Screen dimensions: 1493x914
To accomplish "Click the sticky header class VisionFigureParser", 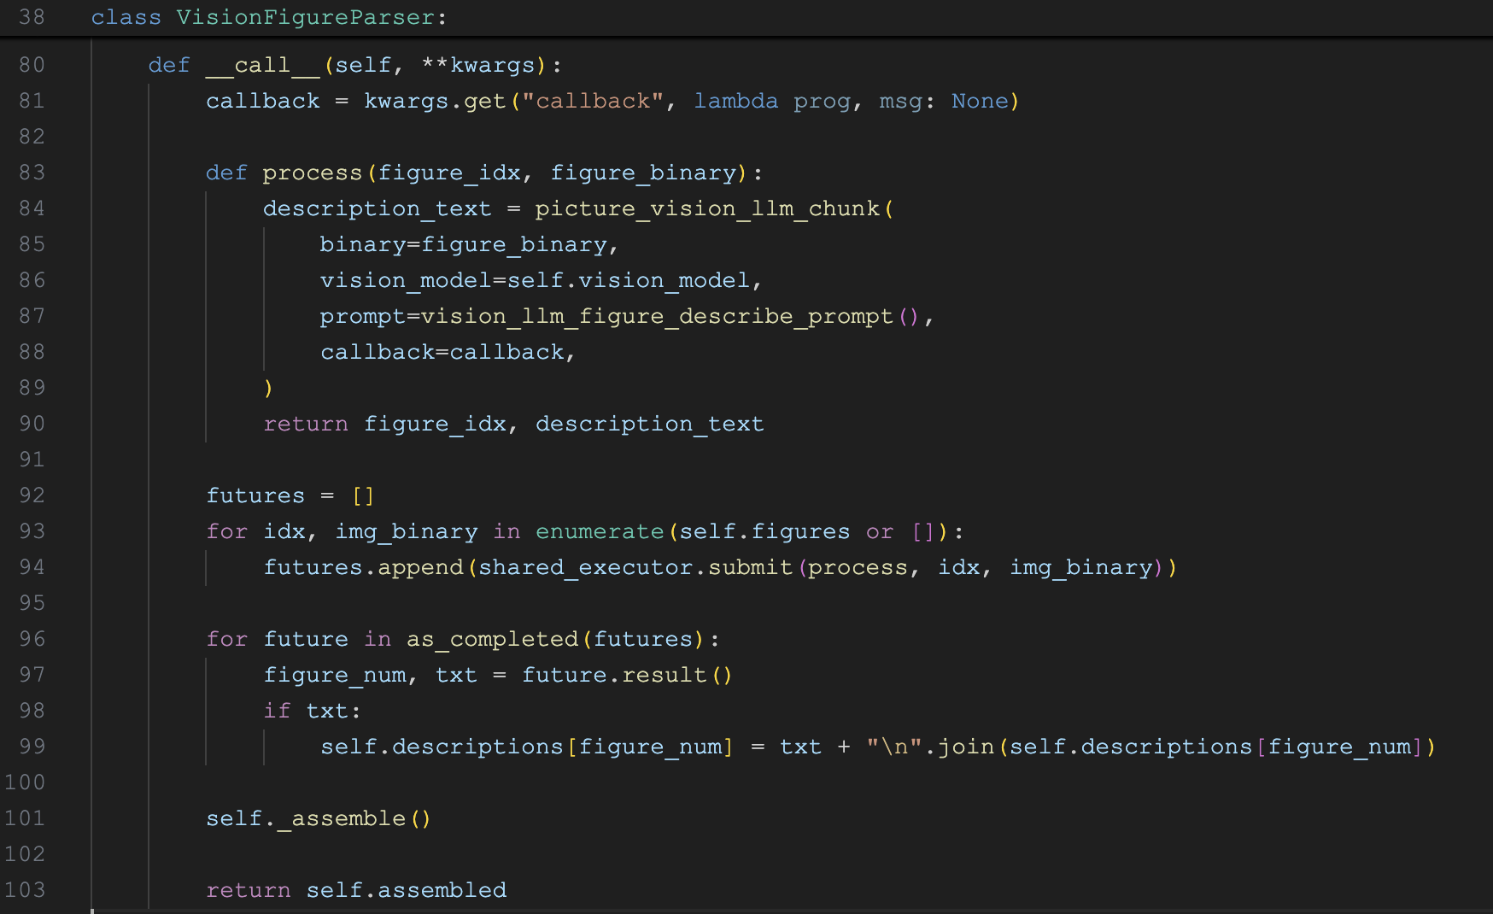I will [x=269, y=17].
